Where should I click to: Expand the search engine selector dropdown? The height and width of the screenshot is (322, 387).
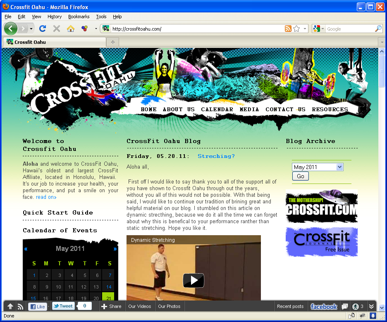(318, 29)
